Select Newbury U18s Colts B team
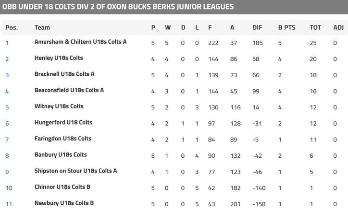The image size is (348, 210). (x=64, y=203)
